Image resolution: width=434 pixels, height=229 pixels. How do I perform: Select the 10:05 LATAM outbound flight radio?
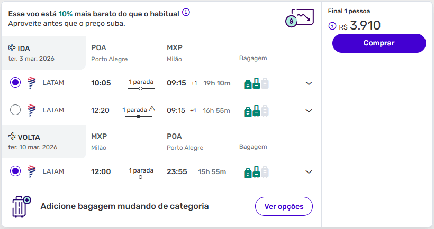click(15, 83)
